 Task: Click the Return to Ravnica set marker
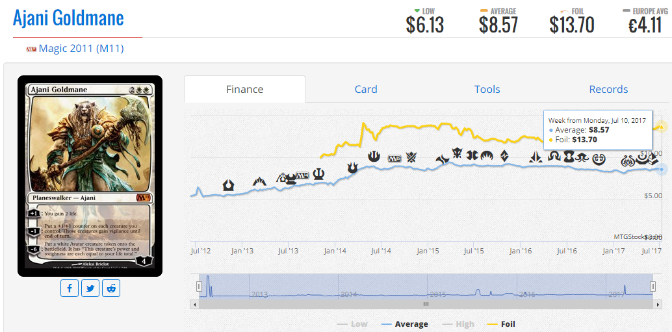[x=228, y=185]
